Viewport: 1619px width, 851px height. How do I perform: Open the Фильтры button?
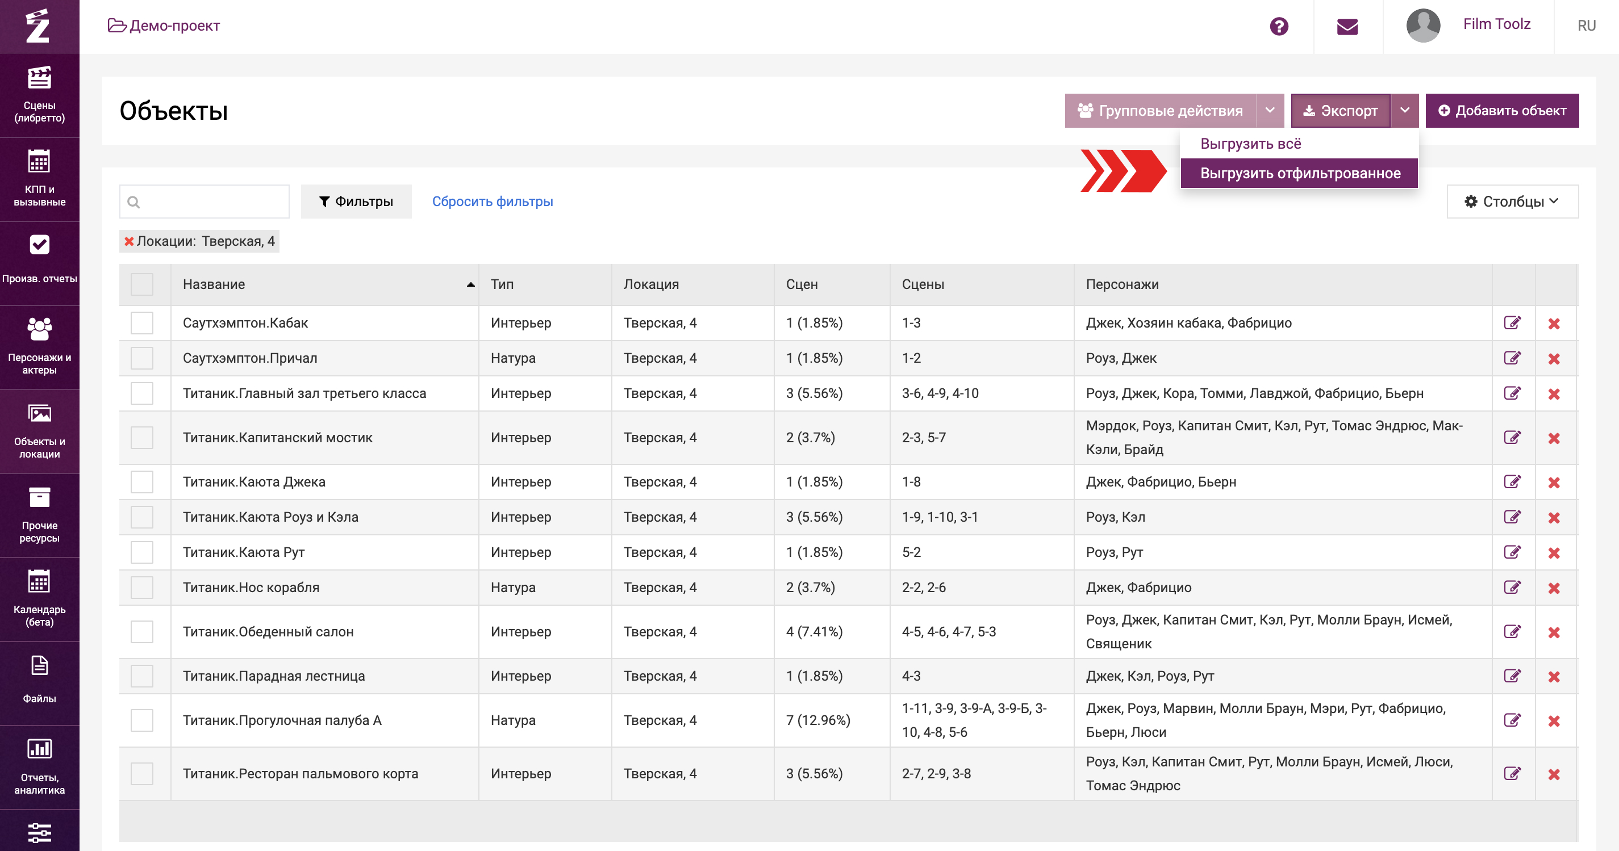point(356,202)
